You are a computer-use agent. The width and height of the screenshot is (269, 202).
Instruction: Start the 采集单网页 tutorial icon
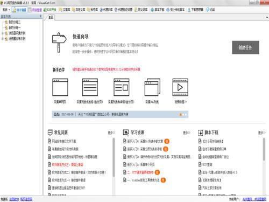[60, 87]
